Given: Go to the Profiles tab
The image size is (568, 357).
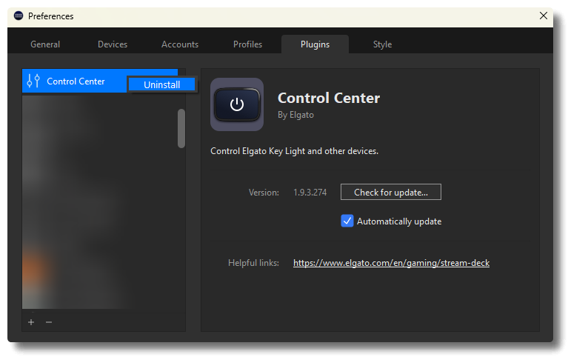Looking at the screenshot, I should [x=248, y=44].
